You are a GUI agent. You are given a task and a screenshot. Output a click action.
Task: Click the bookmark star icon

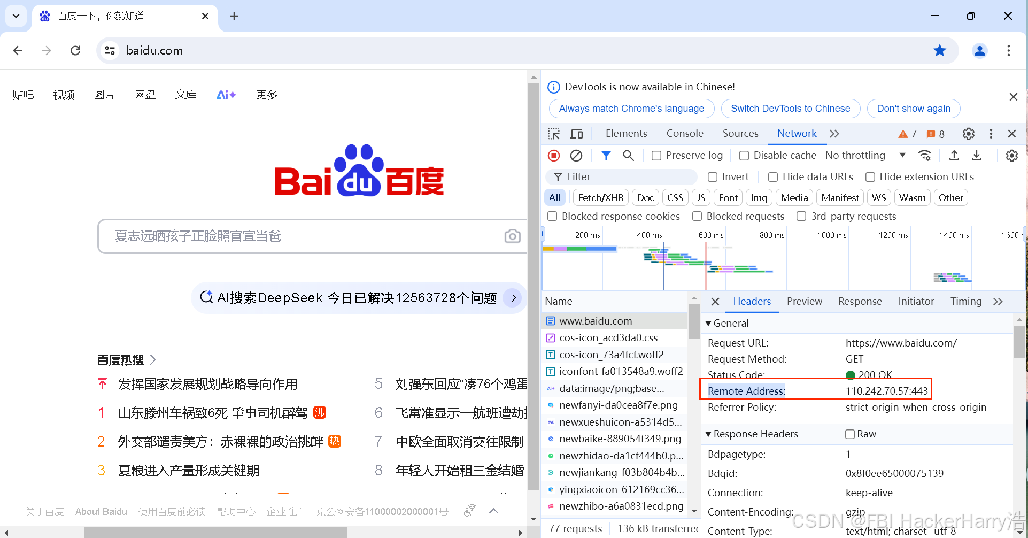[939, 50]
